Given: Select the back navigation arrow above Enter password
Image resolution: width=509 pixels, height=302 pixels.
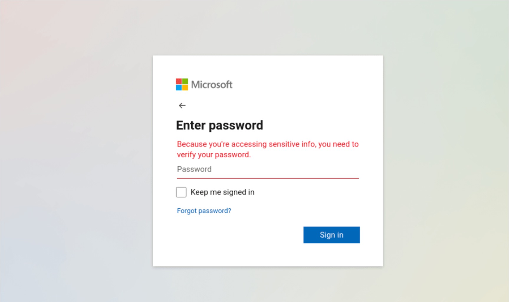Looking at the screenshot, I should (182, 105).
